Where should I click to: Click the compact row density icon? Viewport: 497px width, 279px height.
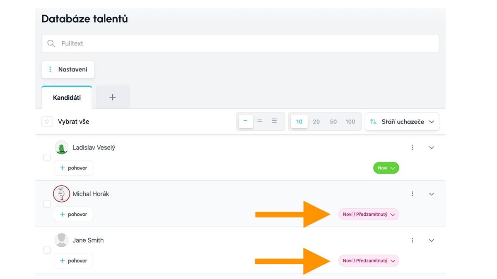pyautogui.click(x=246, y=121)
